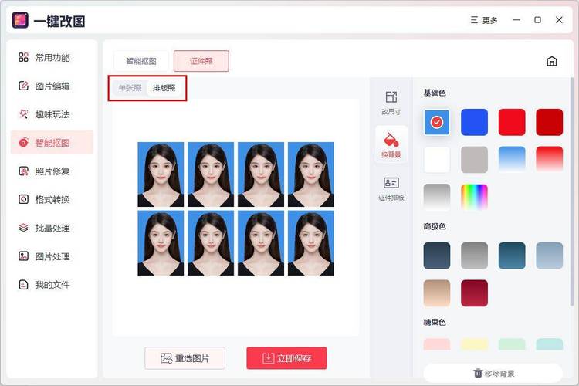579x386 pixels.
Task: Maximize the 一键改图 window
Action: tap(537, 20)
